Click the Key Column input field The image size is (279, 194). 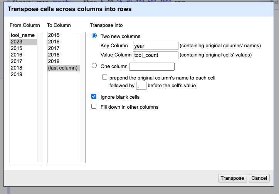click(155, 46)
